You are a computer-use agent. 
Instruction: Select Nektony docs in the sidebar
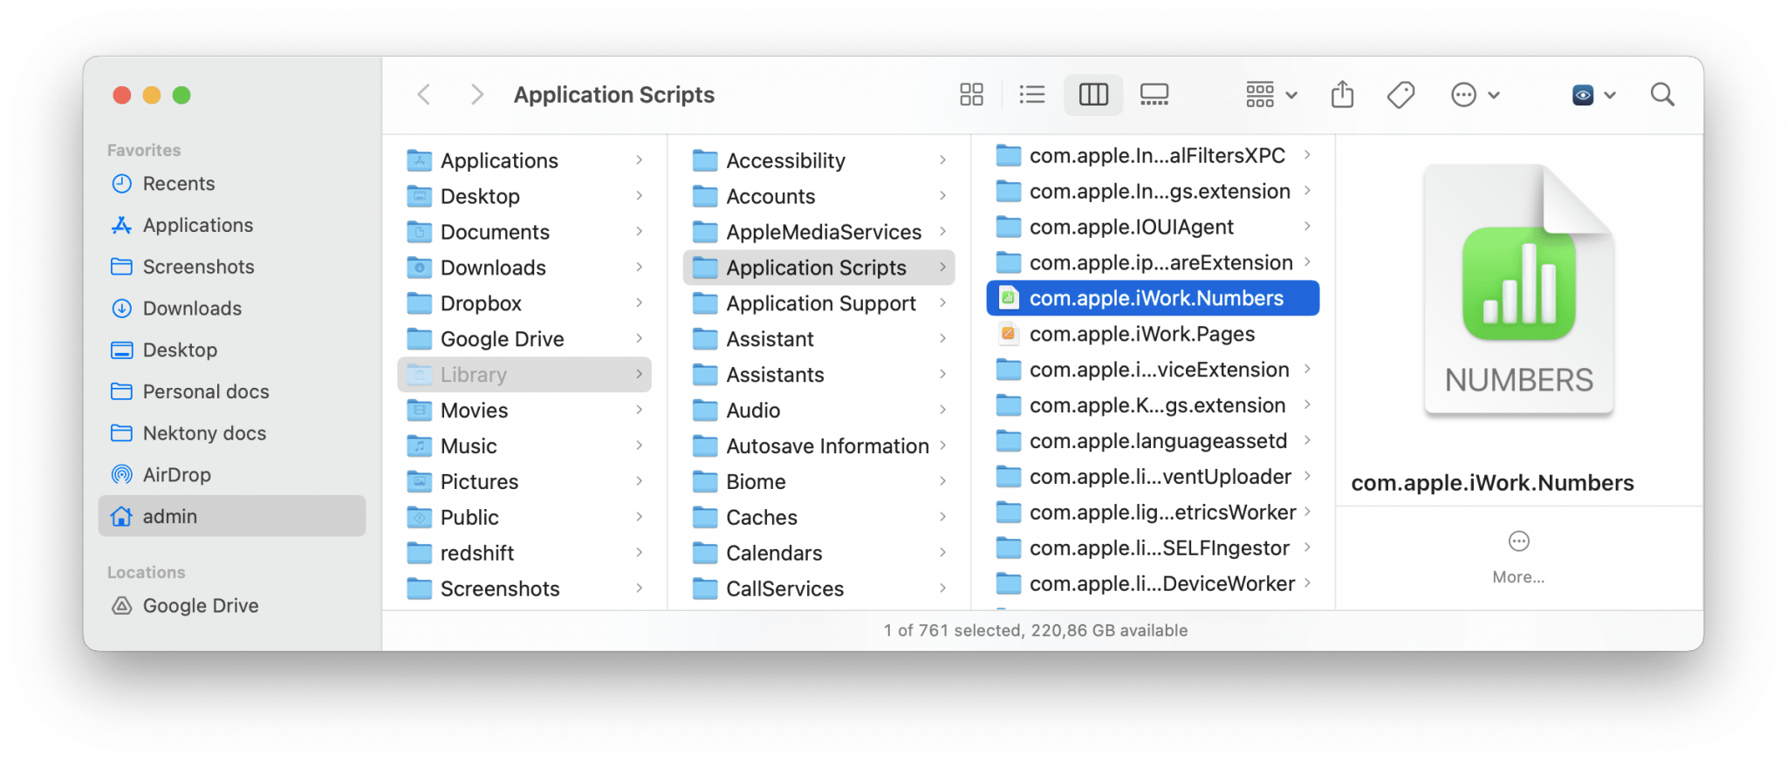click(x=231, y=433)
